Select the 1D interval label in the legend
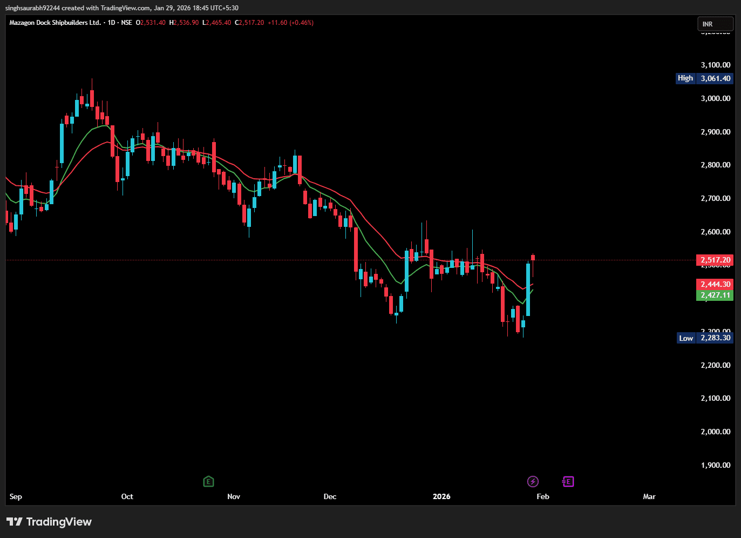Viewport: 741px width, 538px height. coord(112,23)
